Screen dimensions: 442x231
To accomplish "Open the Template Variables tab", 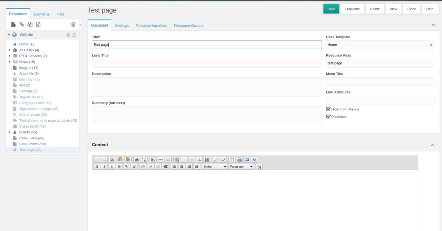I will [151, 26].
